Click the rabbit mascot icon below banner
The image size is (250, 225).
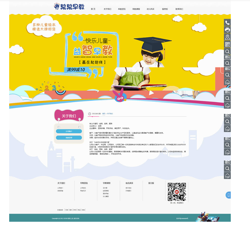tap(120, 95)
